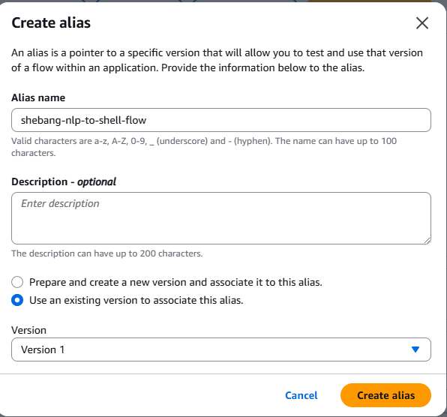Click the 200 characters description hint
The image size is (447, 417).
pos(107,253)
